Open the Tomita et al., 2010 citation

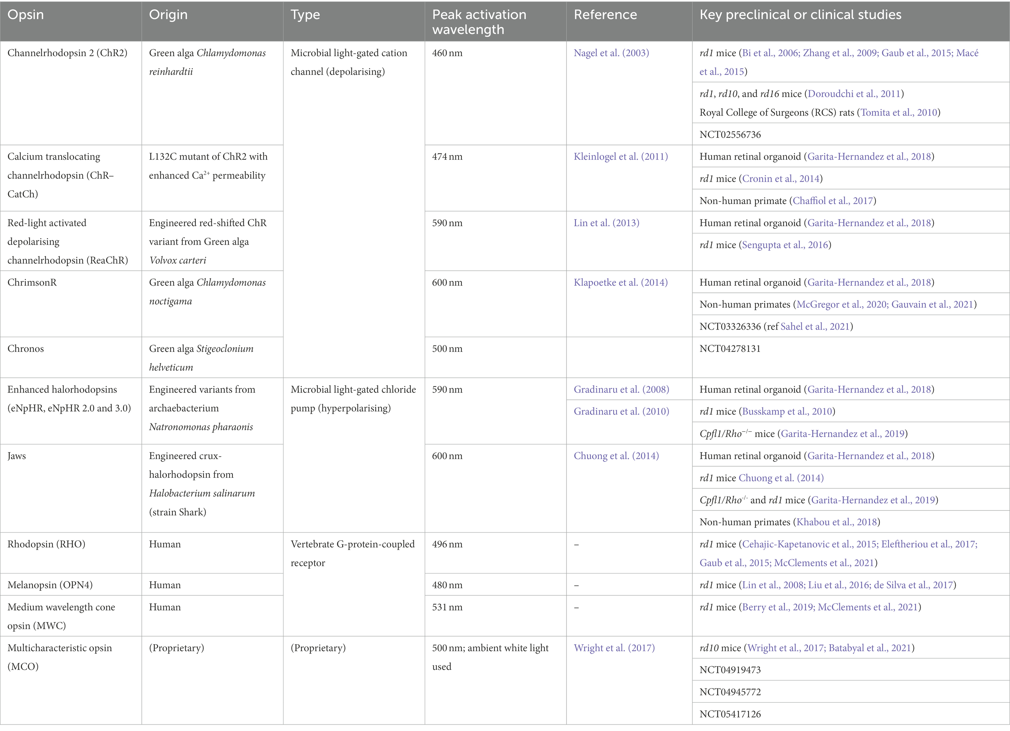[x=899, y=113]
